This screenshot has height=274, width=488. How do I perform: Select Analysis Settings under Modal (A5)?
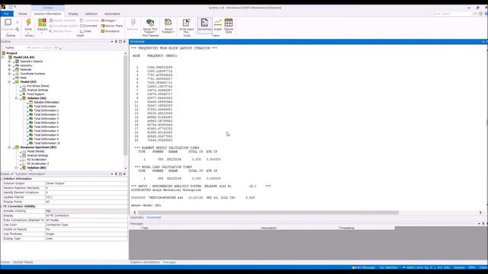[37, 90]
